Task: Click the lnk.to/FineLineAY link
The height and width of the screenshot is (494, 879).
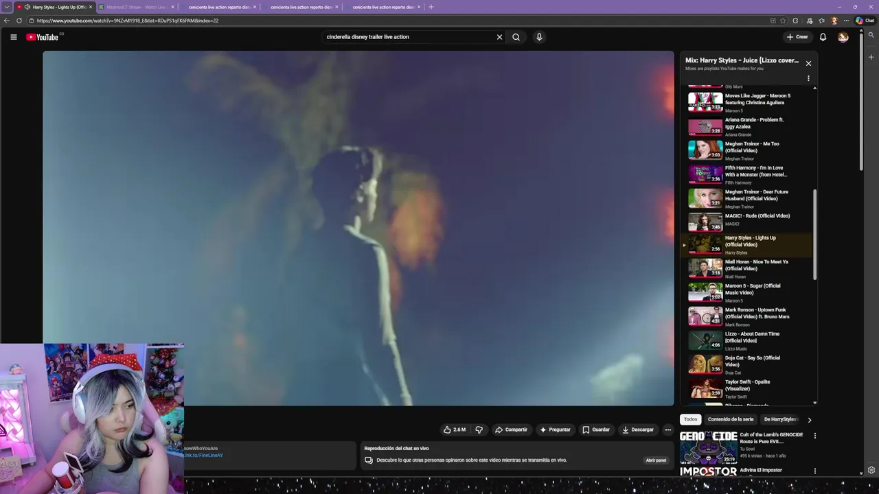Action: (203, 455)
